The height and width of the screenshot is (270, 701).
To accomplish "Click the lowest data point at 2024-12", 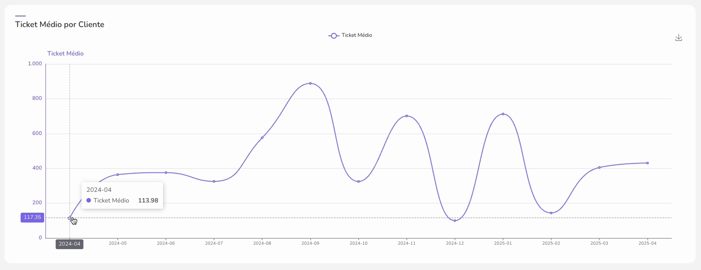I will [455, 221].
